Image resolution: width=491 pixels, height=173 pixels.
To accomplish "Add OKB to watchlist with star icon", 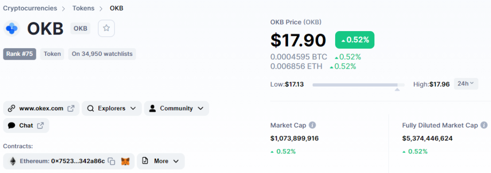I will (106, 28).
